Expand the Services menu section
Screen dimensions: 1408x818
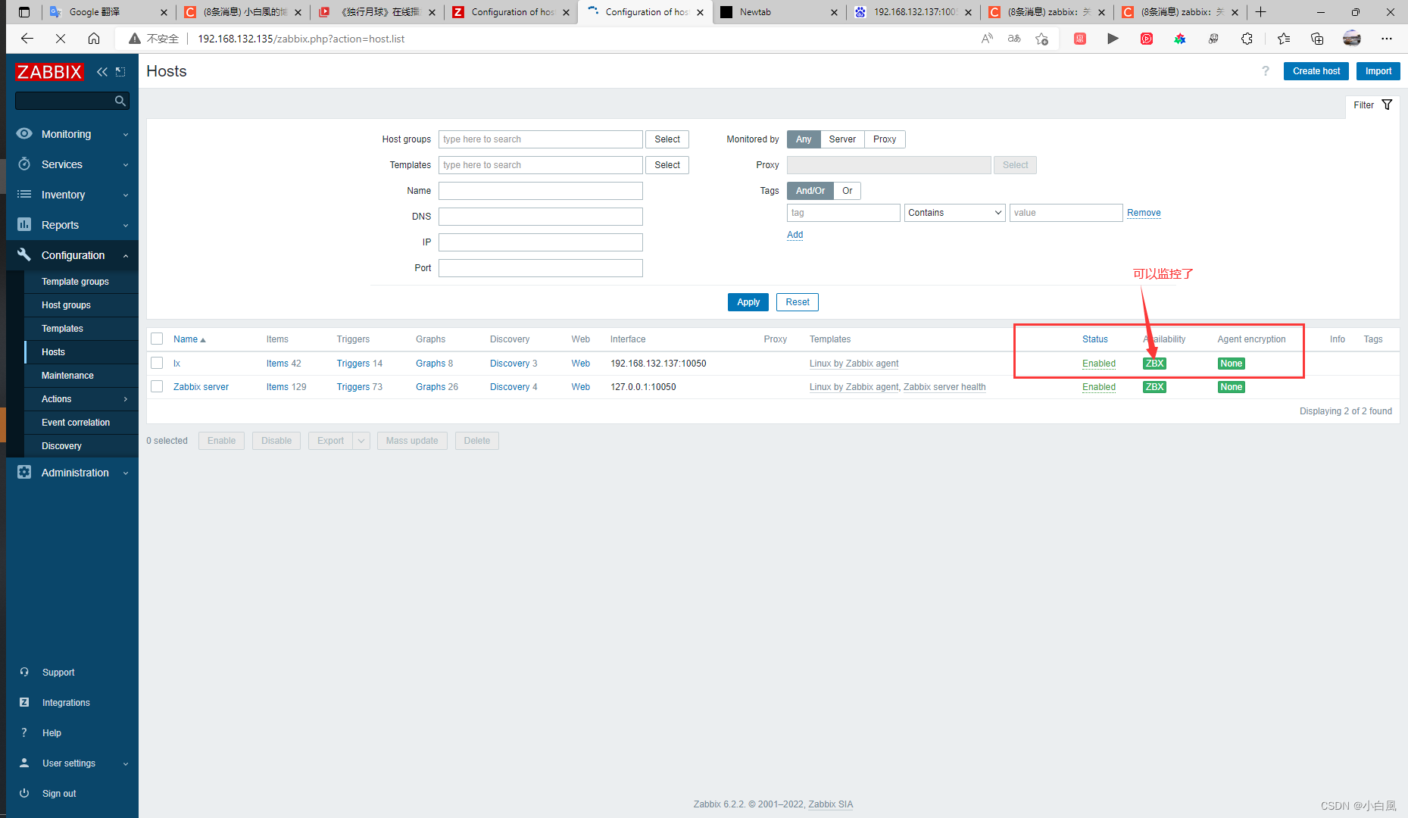[126, 164]
